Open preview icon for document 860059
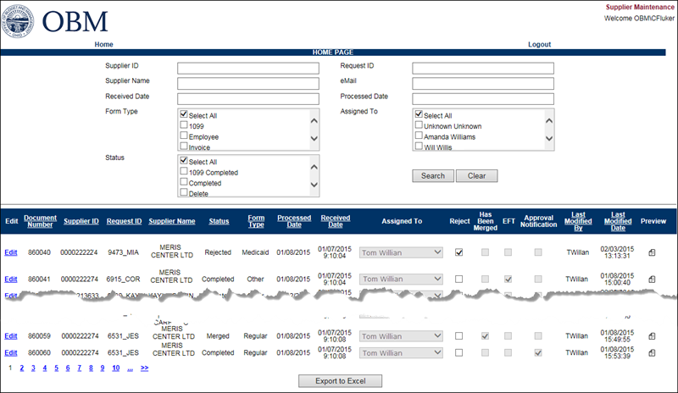Image resolution: width=678 pixels, height=393 pixels. coord(652,336)
